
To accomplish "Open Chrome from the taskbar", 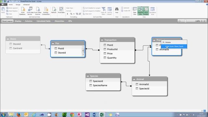I will 72,114.
